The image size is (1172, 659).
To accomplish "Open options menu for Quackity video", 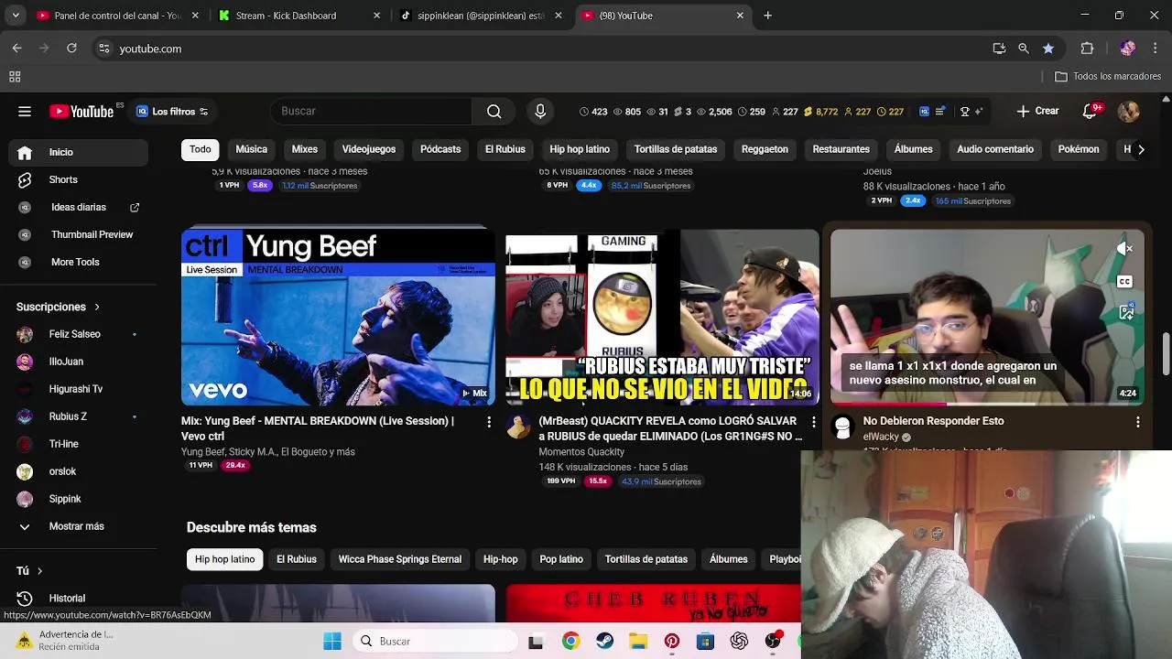I will (x=813, y=422).
